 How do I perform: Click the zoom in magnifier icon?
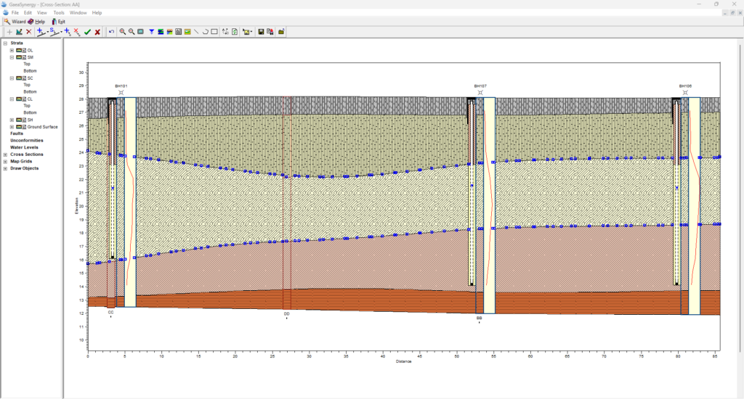point(122,32)
